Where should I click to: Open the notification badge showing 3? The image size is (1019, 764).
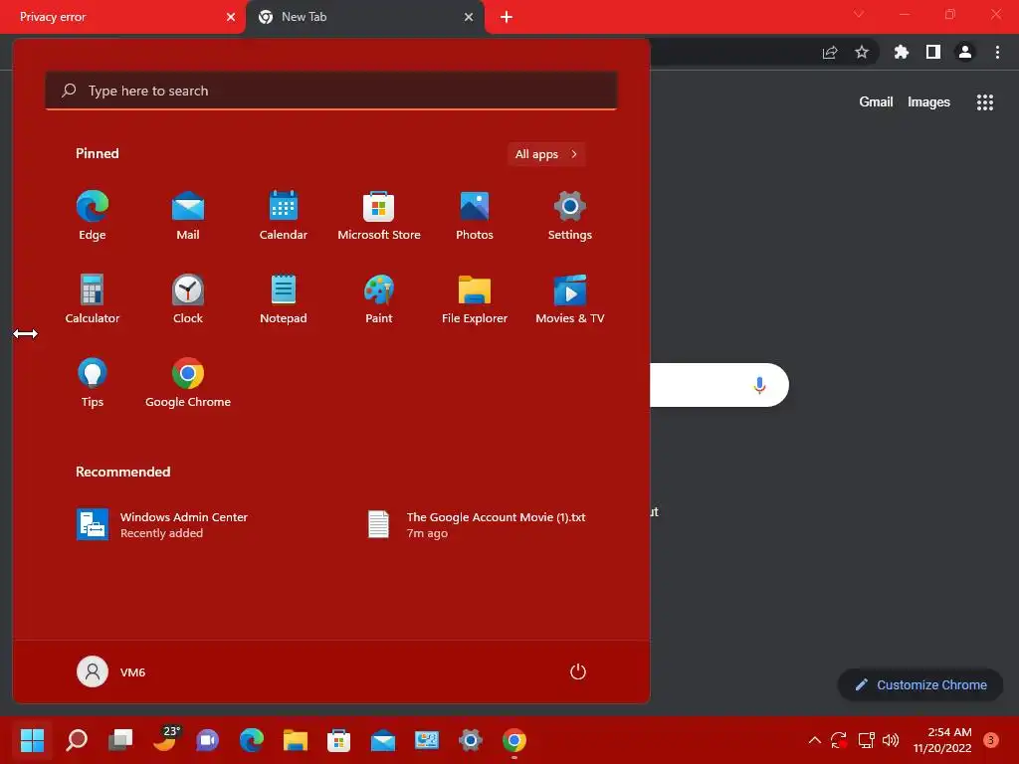(990, 740)
